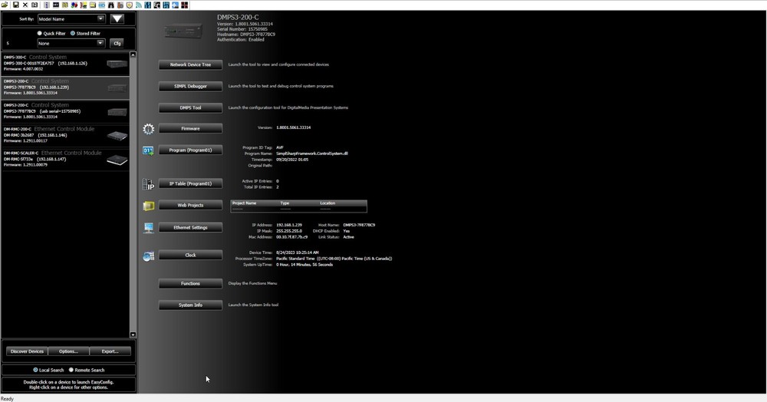Click the IP Address value 192.168.1.239 in Ethernet settings

289,225
